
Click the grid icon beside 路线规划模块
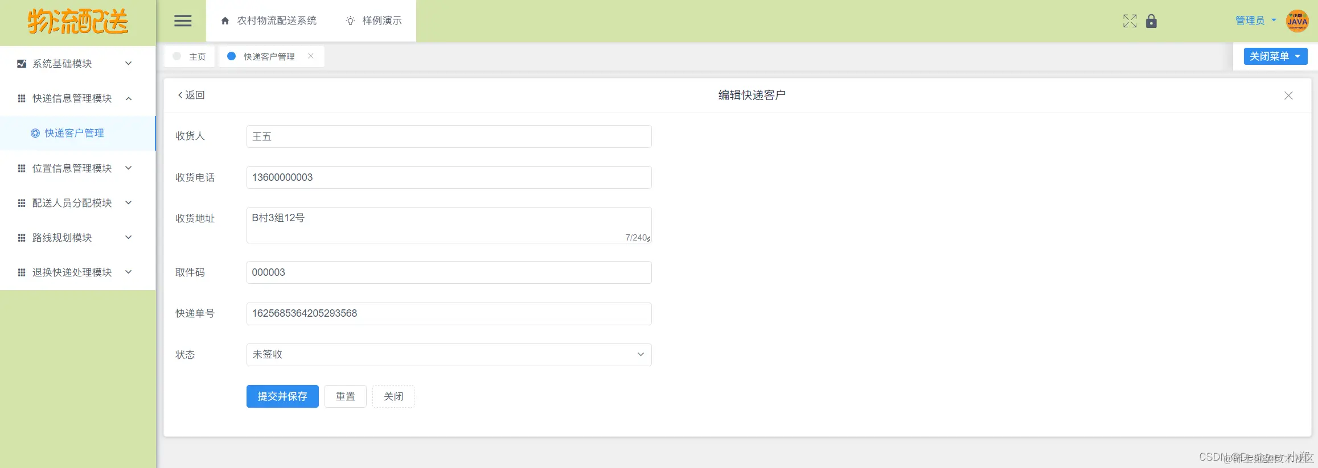click(x=22, y=238)
